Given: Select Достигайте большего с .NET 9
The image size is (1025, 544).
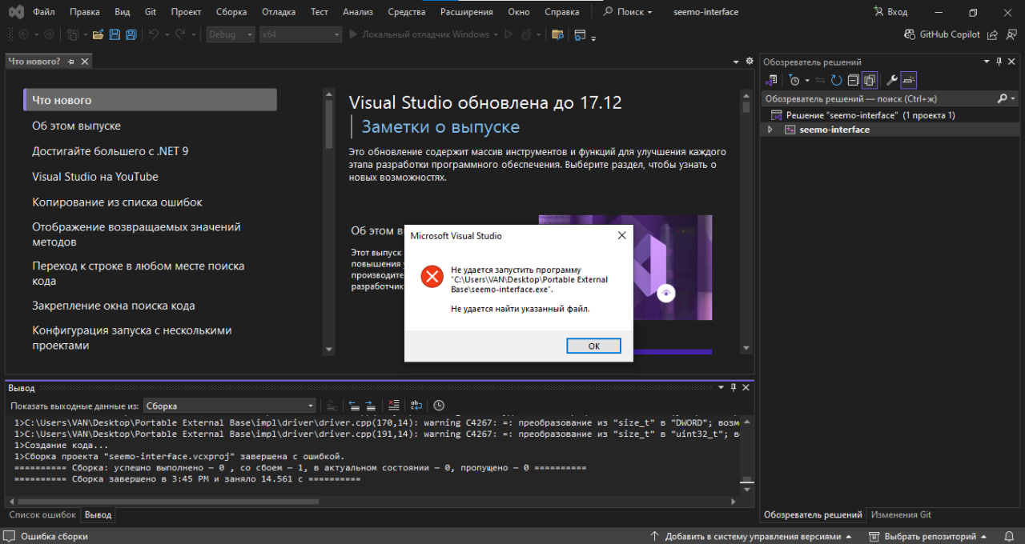Looking at the screenshot, I should click(x=111, y=151).
